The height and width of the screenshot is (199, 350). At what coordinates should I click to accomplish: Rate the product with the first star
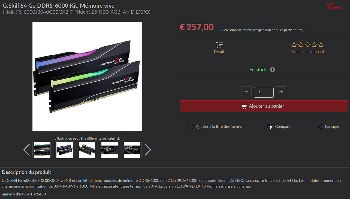click(x=294, y=45)
